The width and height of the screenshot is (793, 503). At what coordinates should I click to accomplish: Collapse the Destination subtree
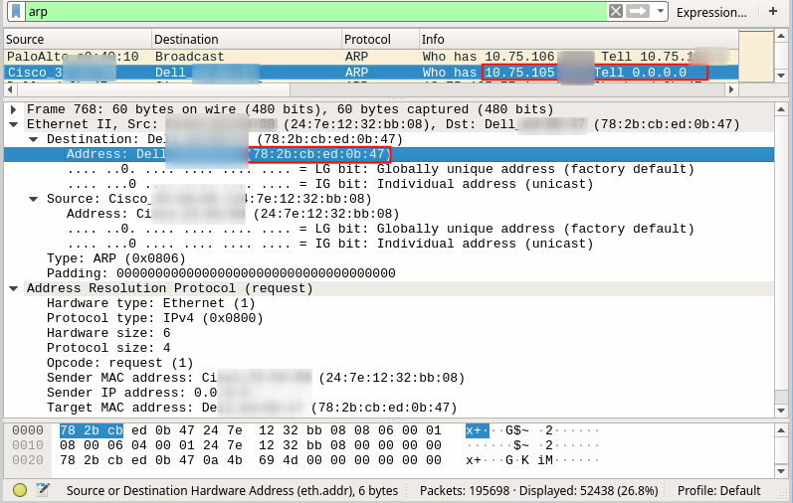click(x=34, y=139)
